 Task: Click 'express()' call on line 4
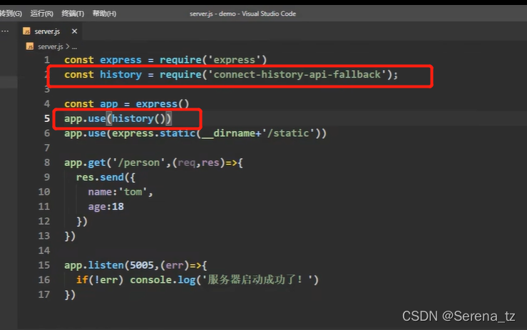pos(163,104)
